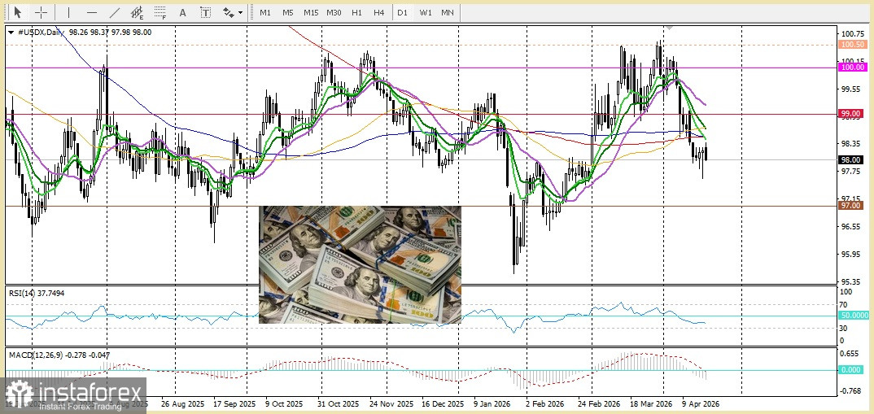Pick the vertical line drawing tool
The width and height of the screenshot is (874, 414).
point(68,13)
